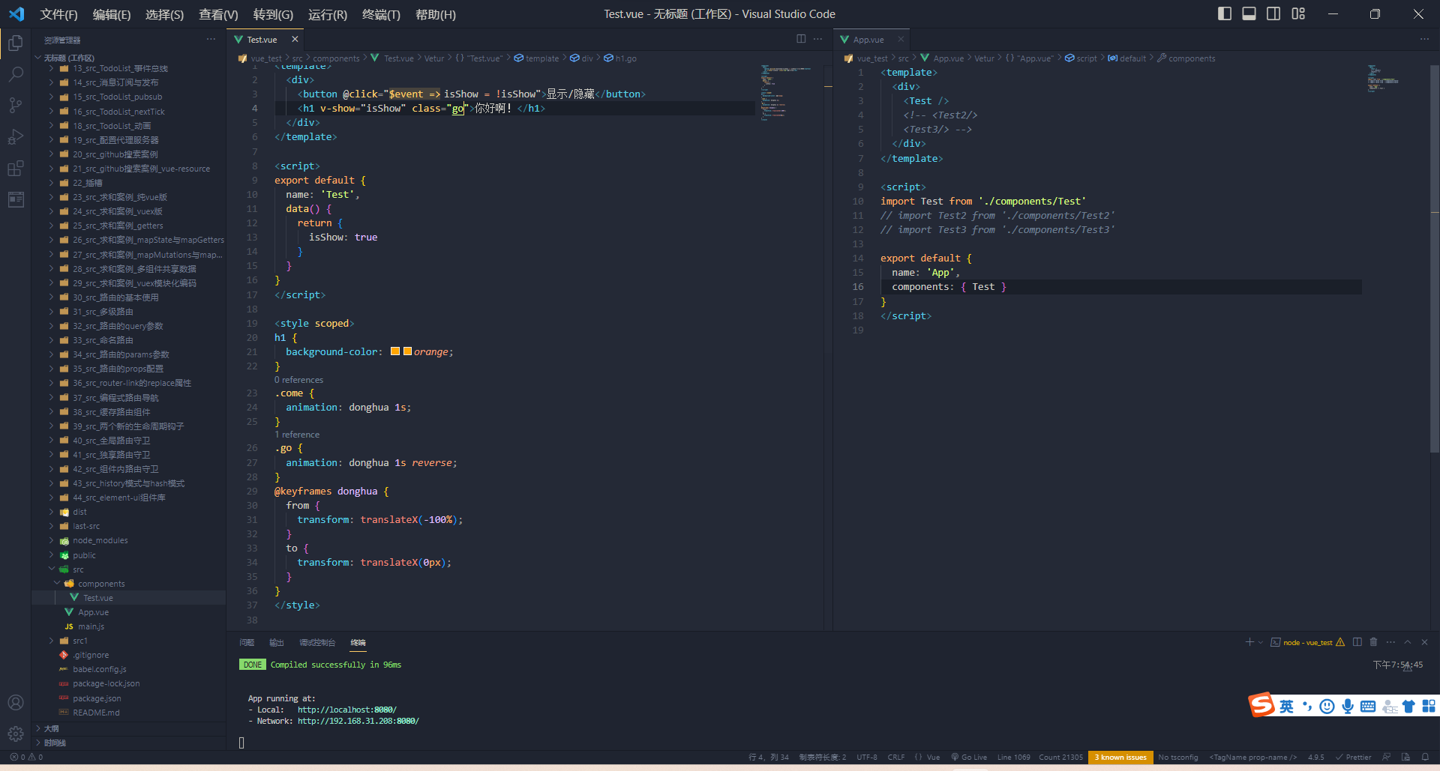Create a new terminal with plus icon
1440x771 pixels.
click(x=1249, y=642)
